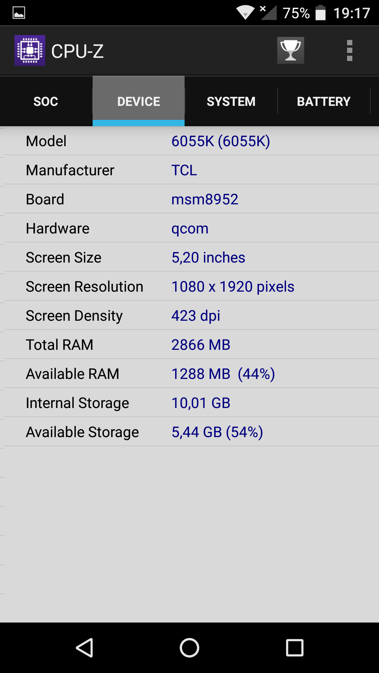This screenshot has height=673, width=379.
Task: Select the DEVICE tab
Action: click(x=139, y=101)
